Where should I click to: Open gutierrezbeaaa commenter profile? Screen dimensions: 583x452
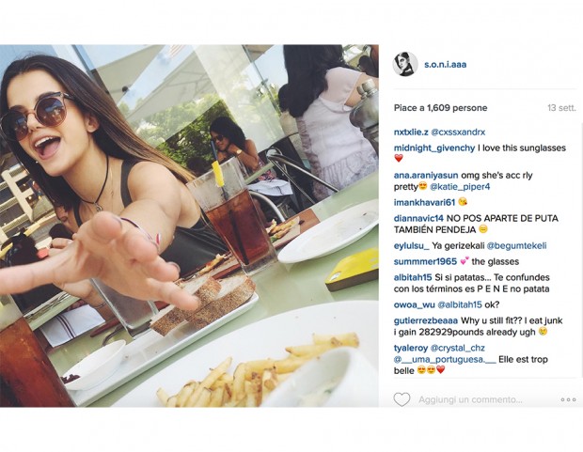coord(426,320)
